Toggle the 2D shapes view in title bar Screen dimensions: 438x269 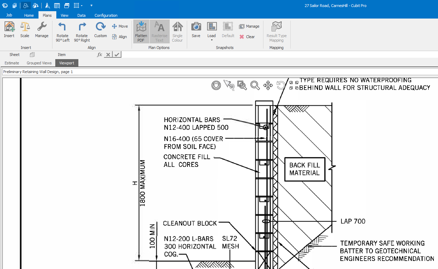point(26,6)
